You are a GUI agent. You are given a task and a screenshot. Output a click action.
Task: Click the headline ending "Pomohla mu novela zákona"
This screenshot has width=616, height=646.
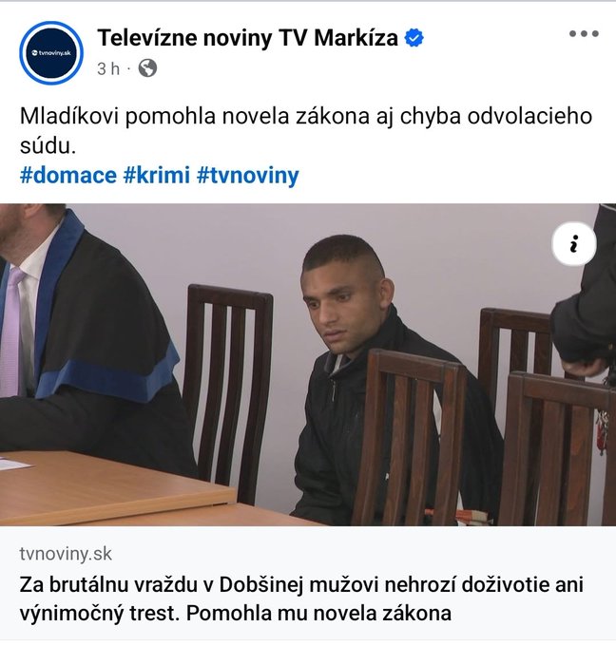(318, 614)
